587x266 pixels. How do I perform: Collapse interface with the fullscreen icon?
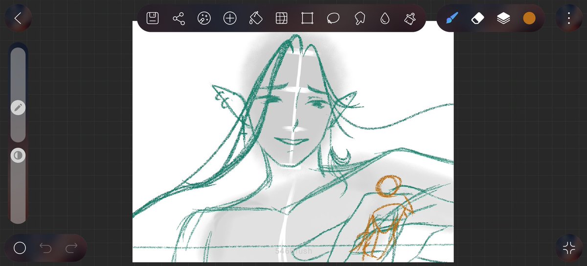click(569, 248)
